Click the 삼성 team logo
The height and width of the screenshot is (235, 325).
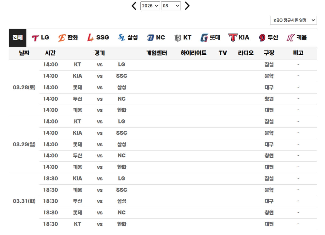pyautogui.click(x=122, y=38)
